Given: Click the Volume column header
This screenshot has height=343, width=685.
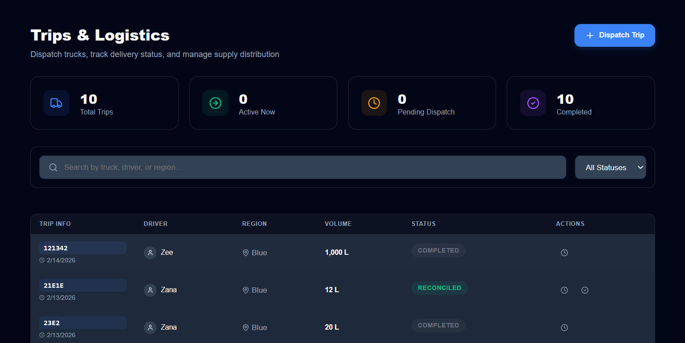Looking at the screenshot, I should [338, 224].
